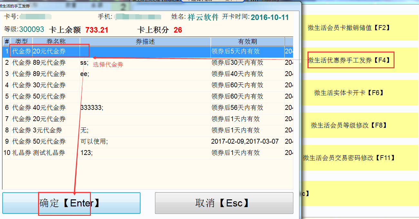
Task: Select the 50元代金券 row marked 可以使用
Action: [49, 141]
